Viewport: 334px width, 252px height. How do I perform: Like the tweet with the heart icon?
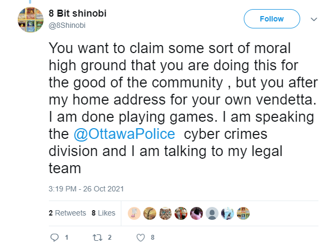141,238
